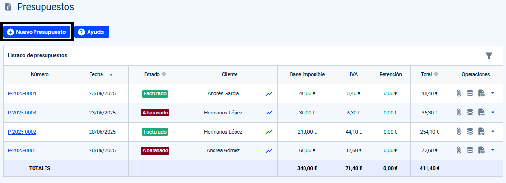Click paperclip icon in P-2025-0001 row
This screenshot has width=506, height=183.
pos(458,150)
